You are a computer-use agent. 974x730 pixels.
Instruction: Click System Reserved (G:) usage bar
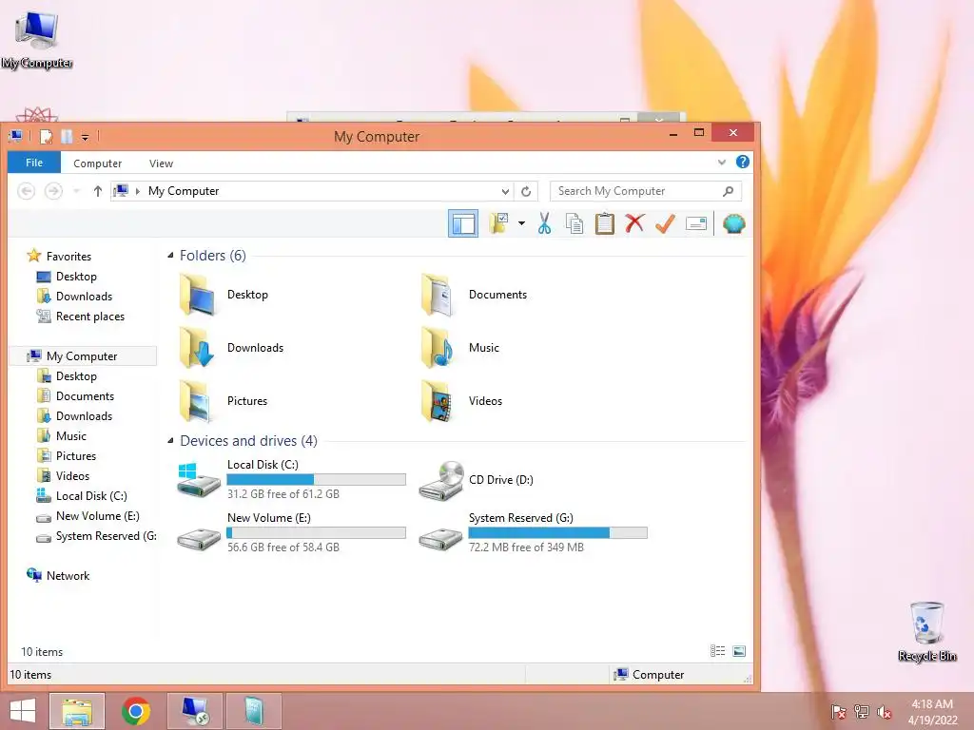tap(557, 532)
